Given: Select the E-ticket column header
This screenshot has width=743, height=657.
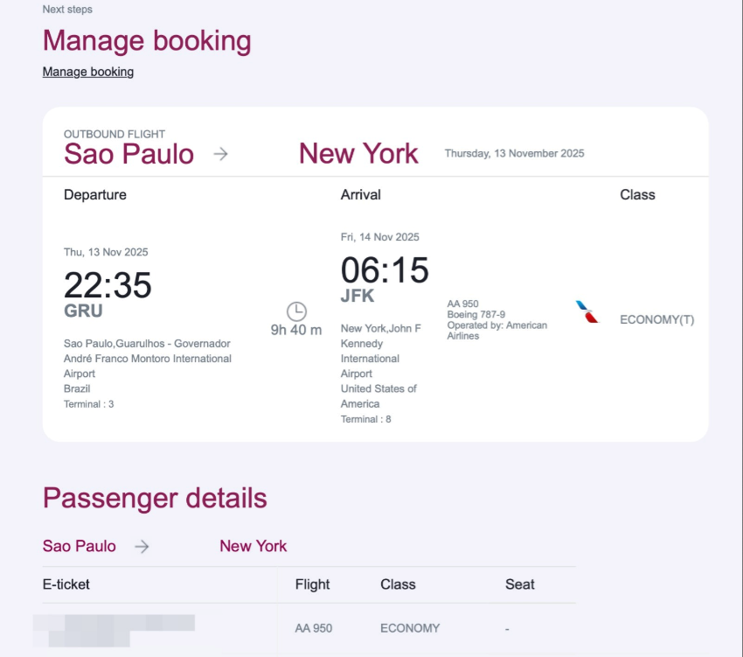Looking at the screenshot, I should [x=66, y=584].
